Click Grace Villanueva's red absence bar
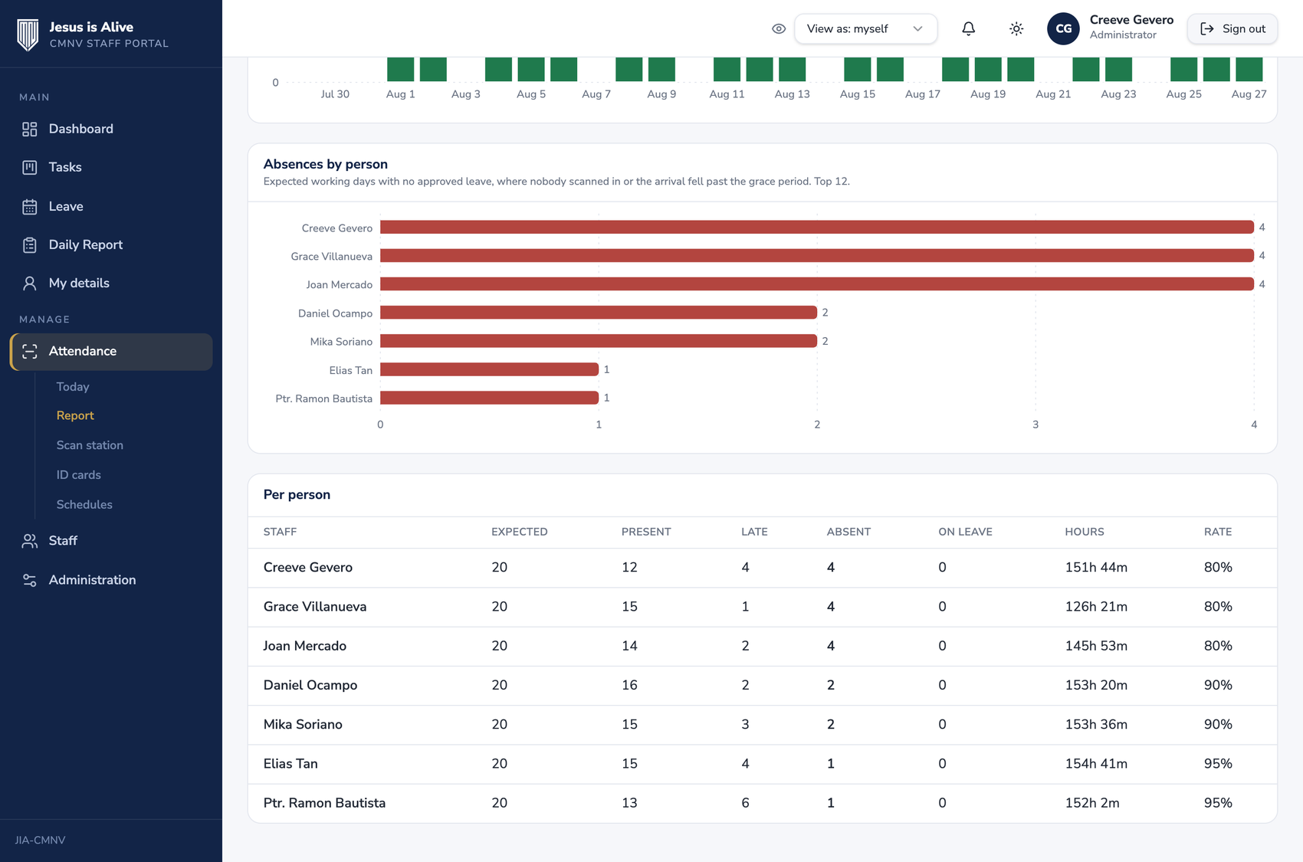 [x=817, y=256]
